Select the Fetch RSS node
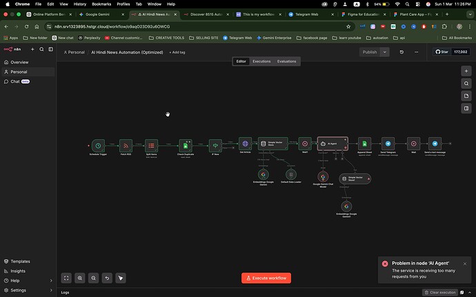 [126, 145]
